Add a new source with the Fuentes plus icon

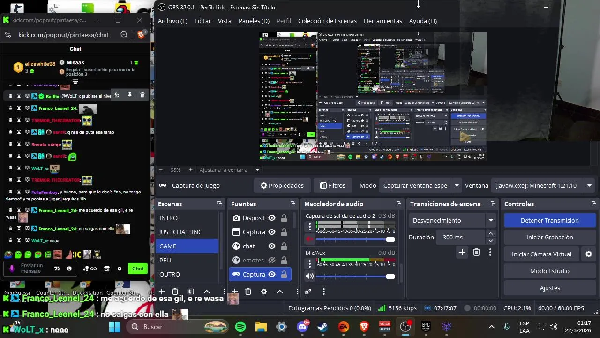pos(235,292)
